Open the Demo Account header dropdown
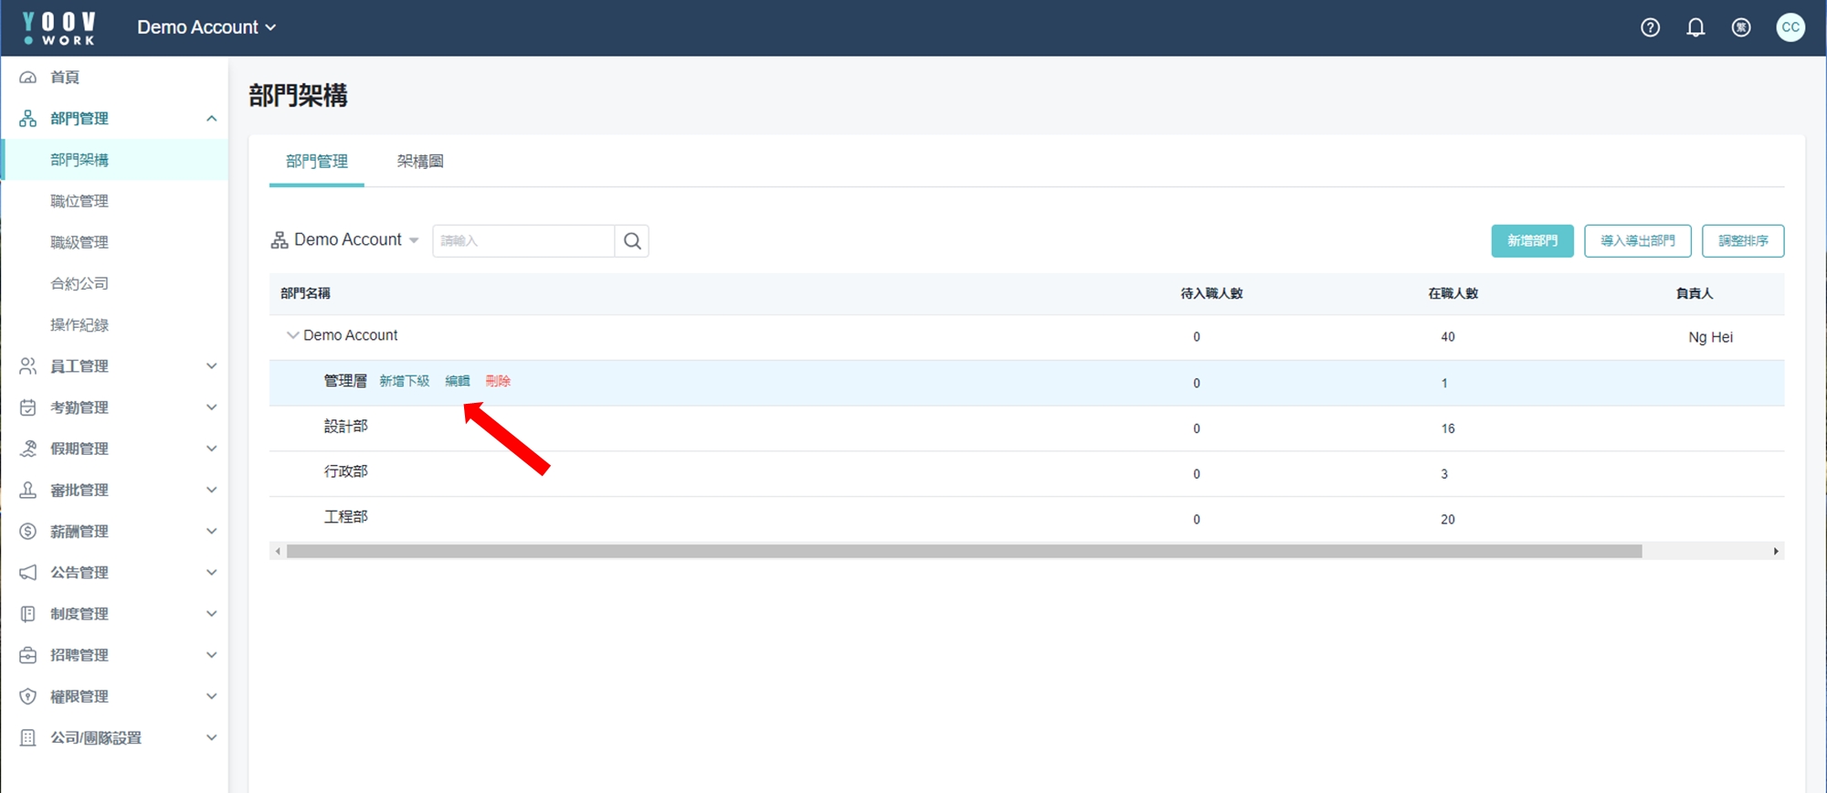Viewport: 1827px width, 793px height. pos(206,27)
